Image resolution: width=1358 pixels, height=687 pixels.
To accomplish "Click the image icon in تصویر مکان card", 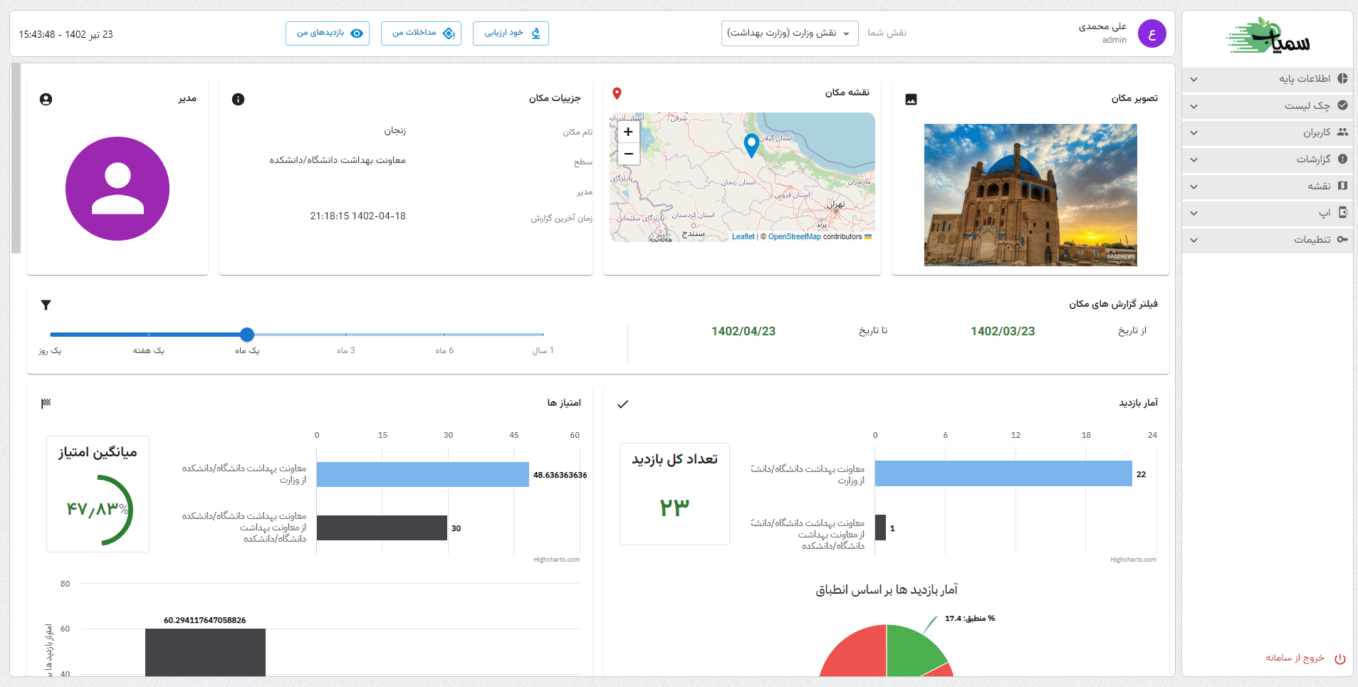I will click(911, 100).
